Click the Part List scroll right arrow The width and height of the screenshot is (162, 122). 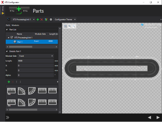56,47
